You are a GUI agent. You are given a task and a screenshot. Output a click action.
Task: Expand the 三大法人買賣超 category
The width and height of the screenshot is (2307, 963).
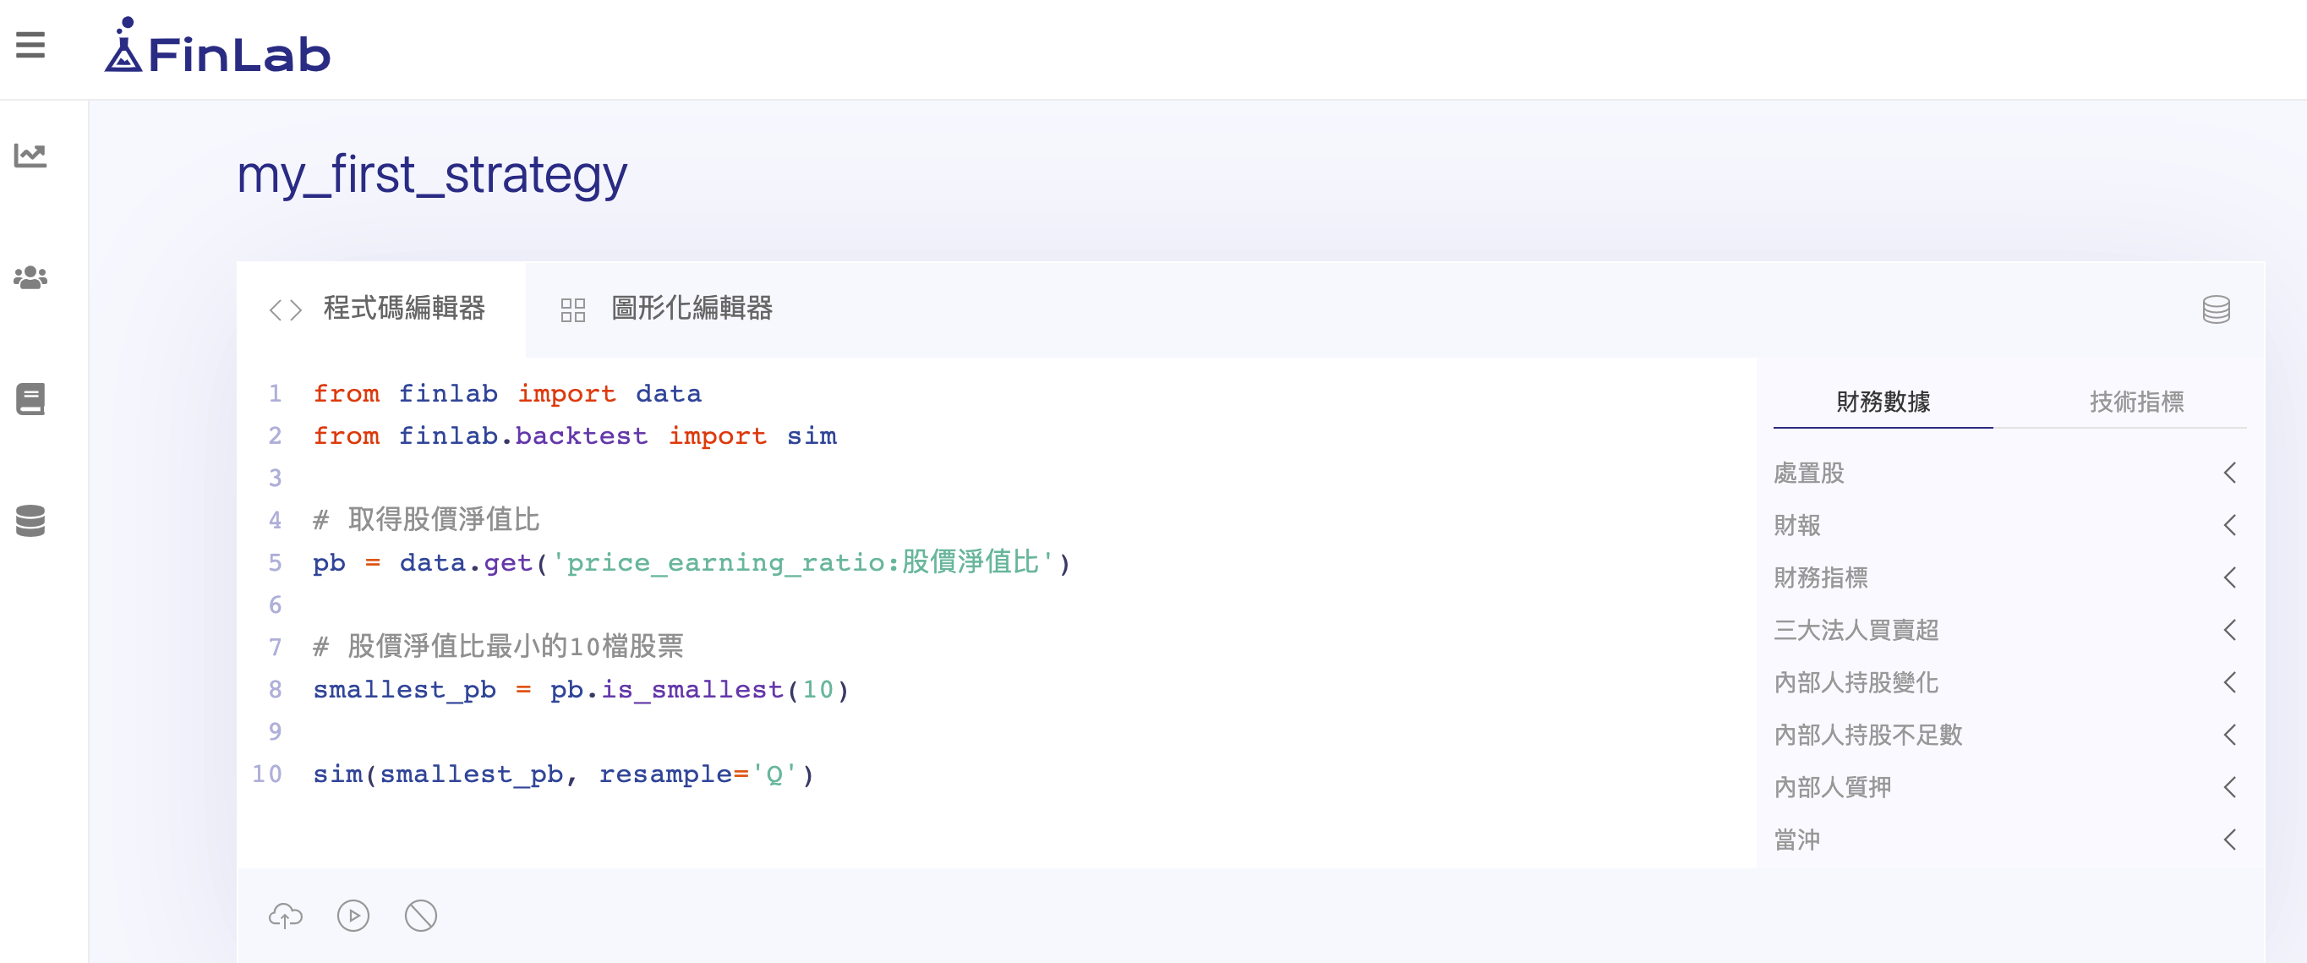point(2006,631)
